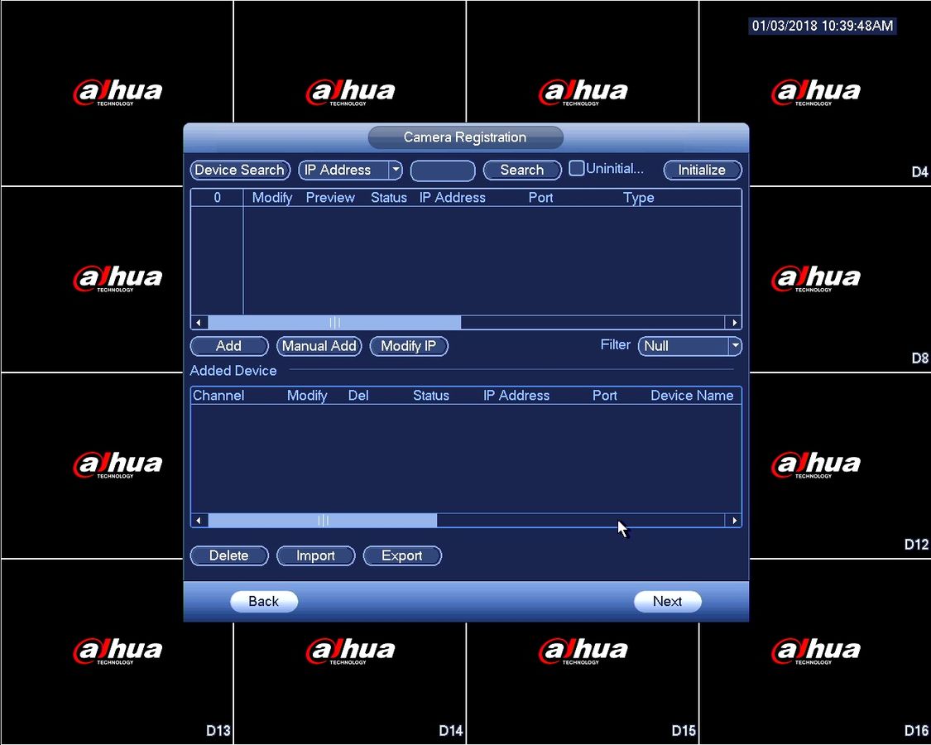The height and width of the screenshot is (745, 931).
Task: Go Back to previous wizard page
Action: coord(264,601)
